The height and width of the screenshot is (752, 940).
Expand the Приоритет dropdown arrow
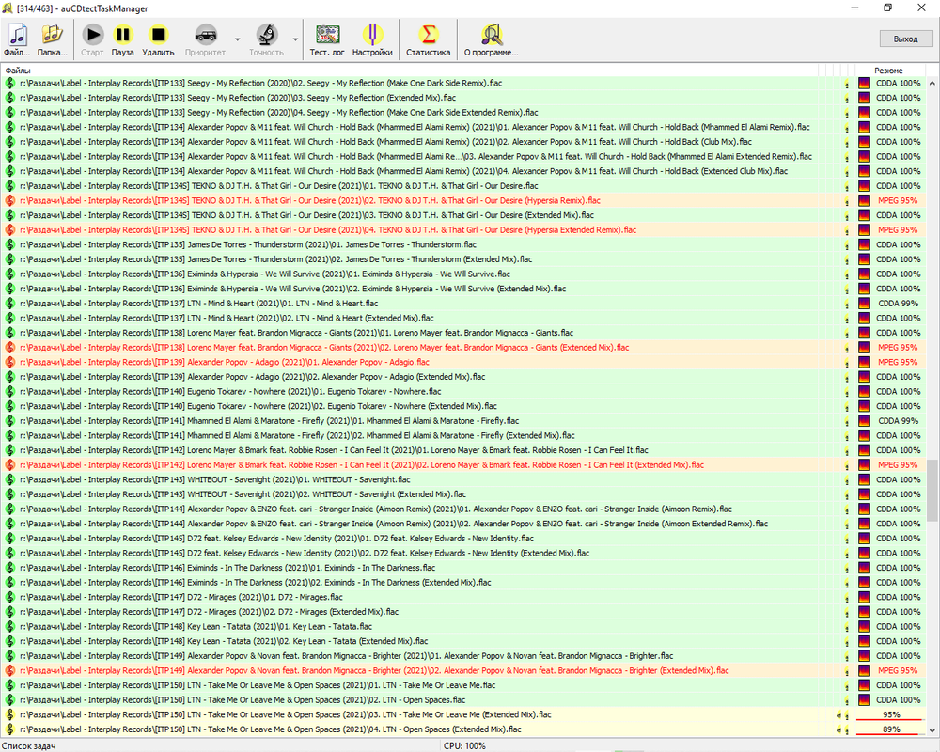pos(238,39)
